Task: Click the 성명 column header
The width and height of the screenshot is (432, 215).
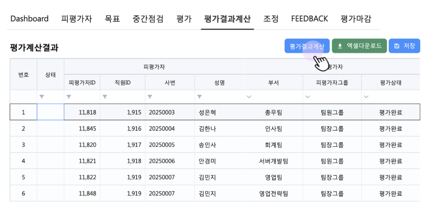Action: click(x=219, y=83)
